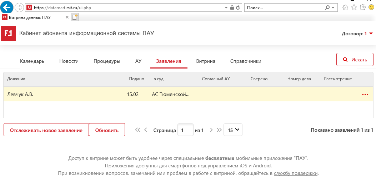Image resolution: width=376 pixels, height=177 pixels.
Task: Click the browser forward arrow button
Action: coord(19,7)
